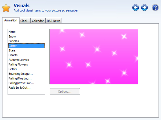Open help with the question mark icon

pyautogui.click(x=155, y=8)
